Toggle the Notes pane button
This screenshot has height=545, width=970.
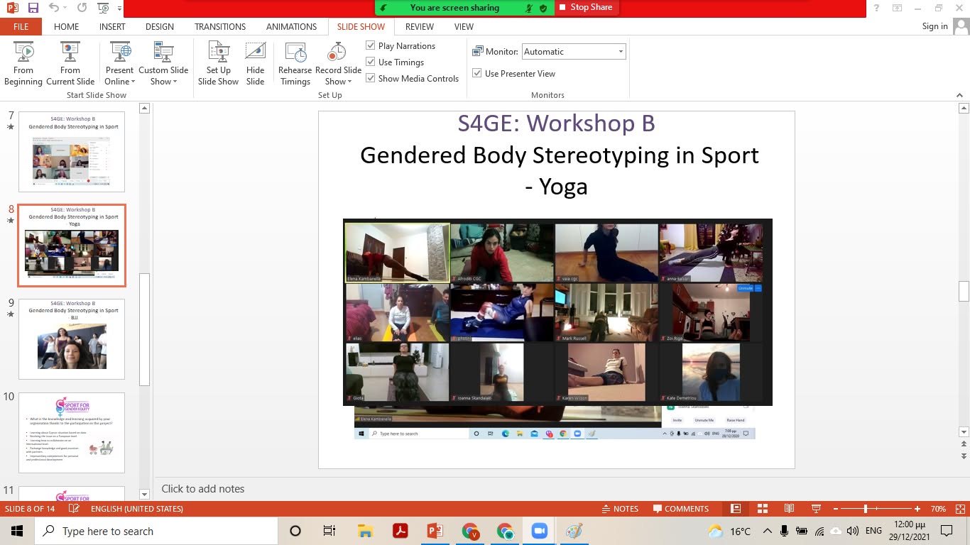point(619,509)
